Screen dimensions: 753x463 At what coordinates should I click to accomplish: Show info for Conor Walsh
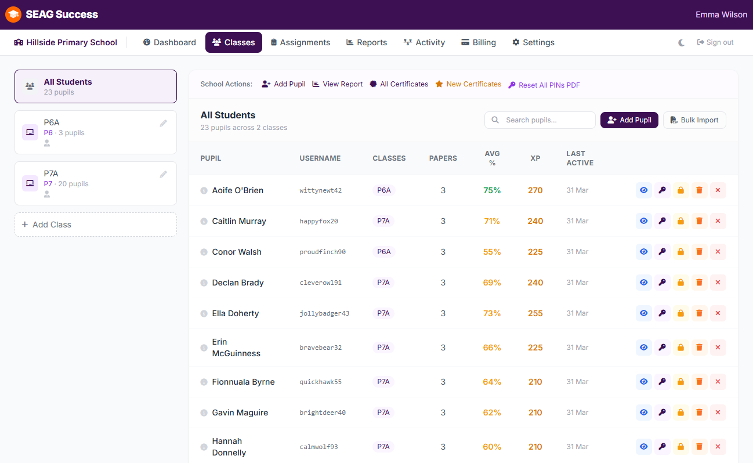pyautogui.click(x=204, y=252)
